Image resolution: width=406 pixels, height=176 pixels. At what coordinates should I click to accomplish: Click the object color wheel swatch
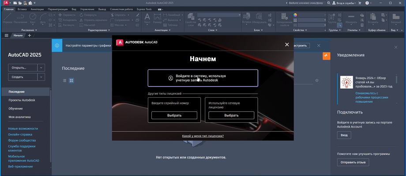pos(295,15)
